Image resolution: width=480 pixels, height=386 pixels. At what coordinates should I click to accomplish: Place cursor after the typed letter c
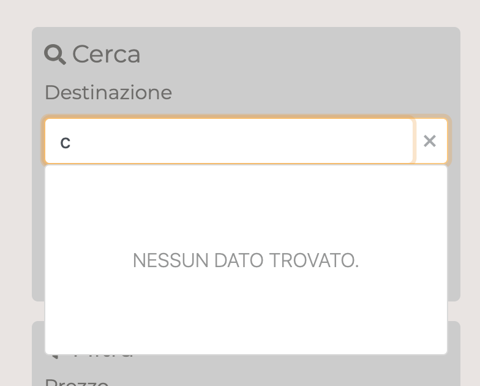(72, 142)
